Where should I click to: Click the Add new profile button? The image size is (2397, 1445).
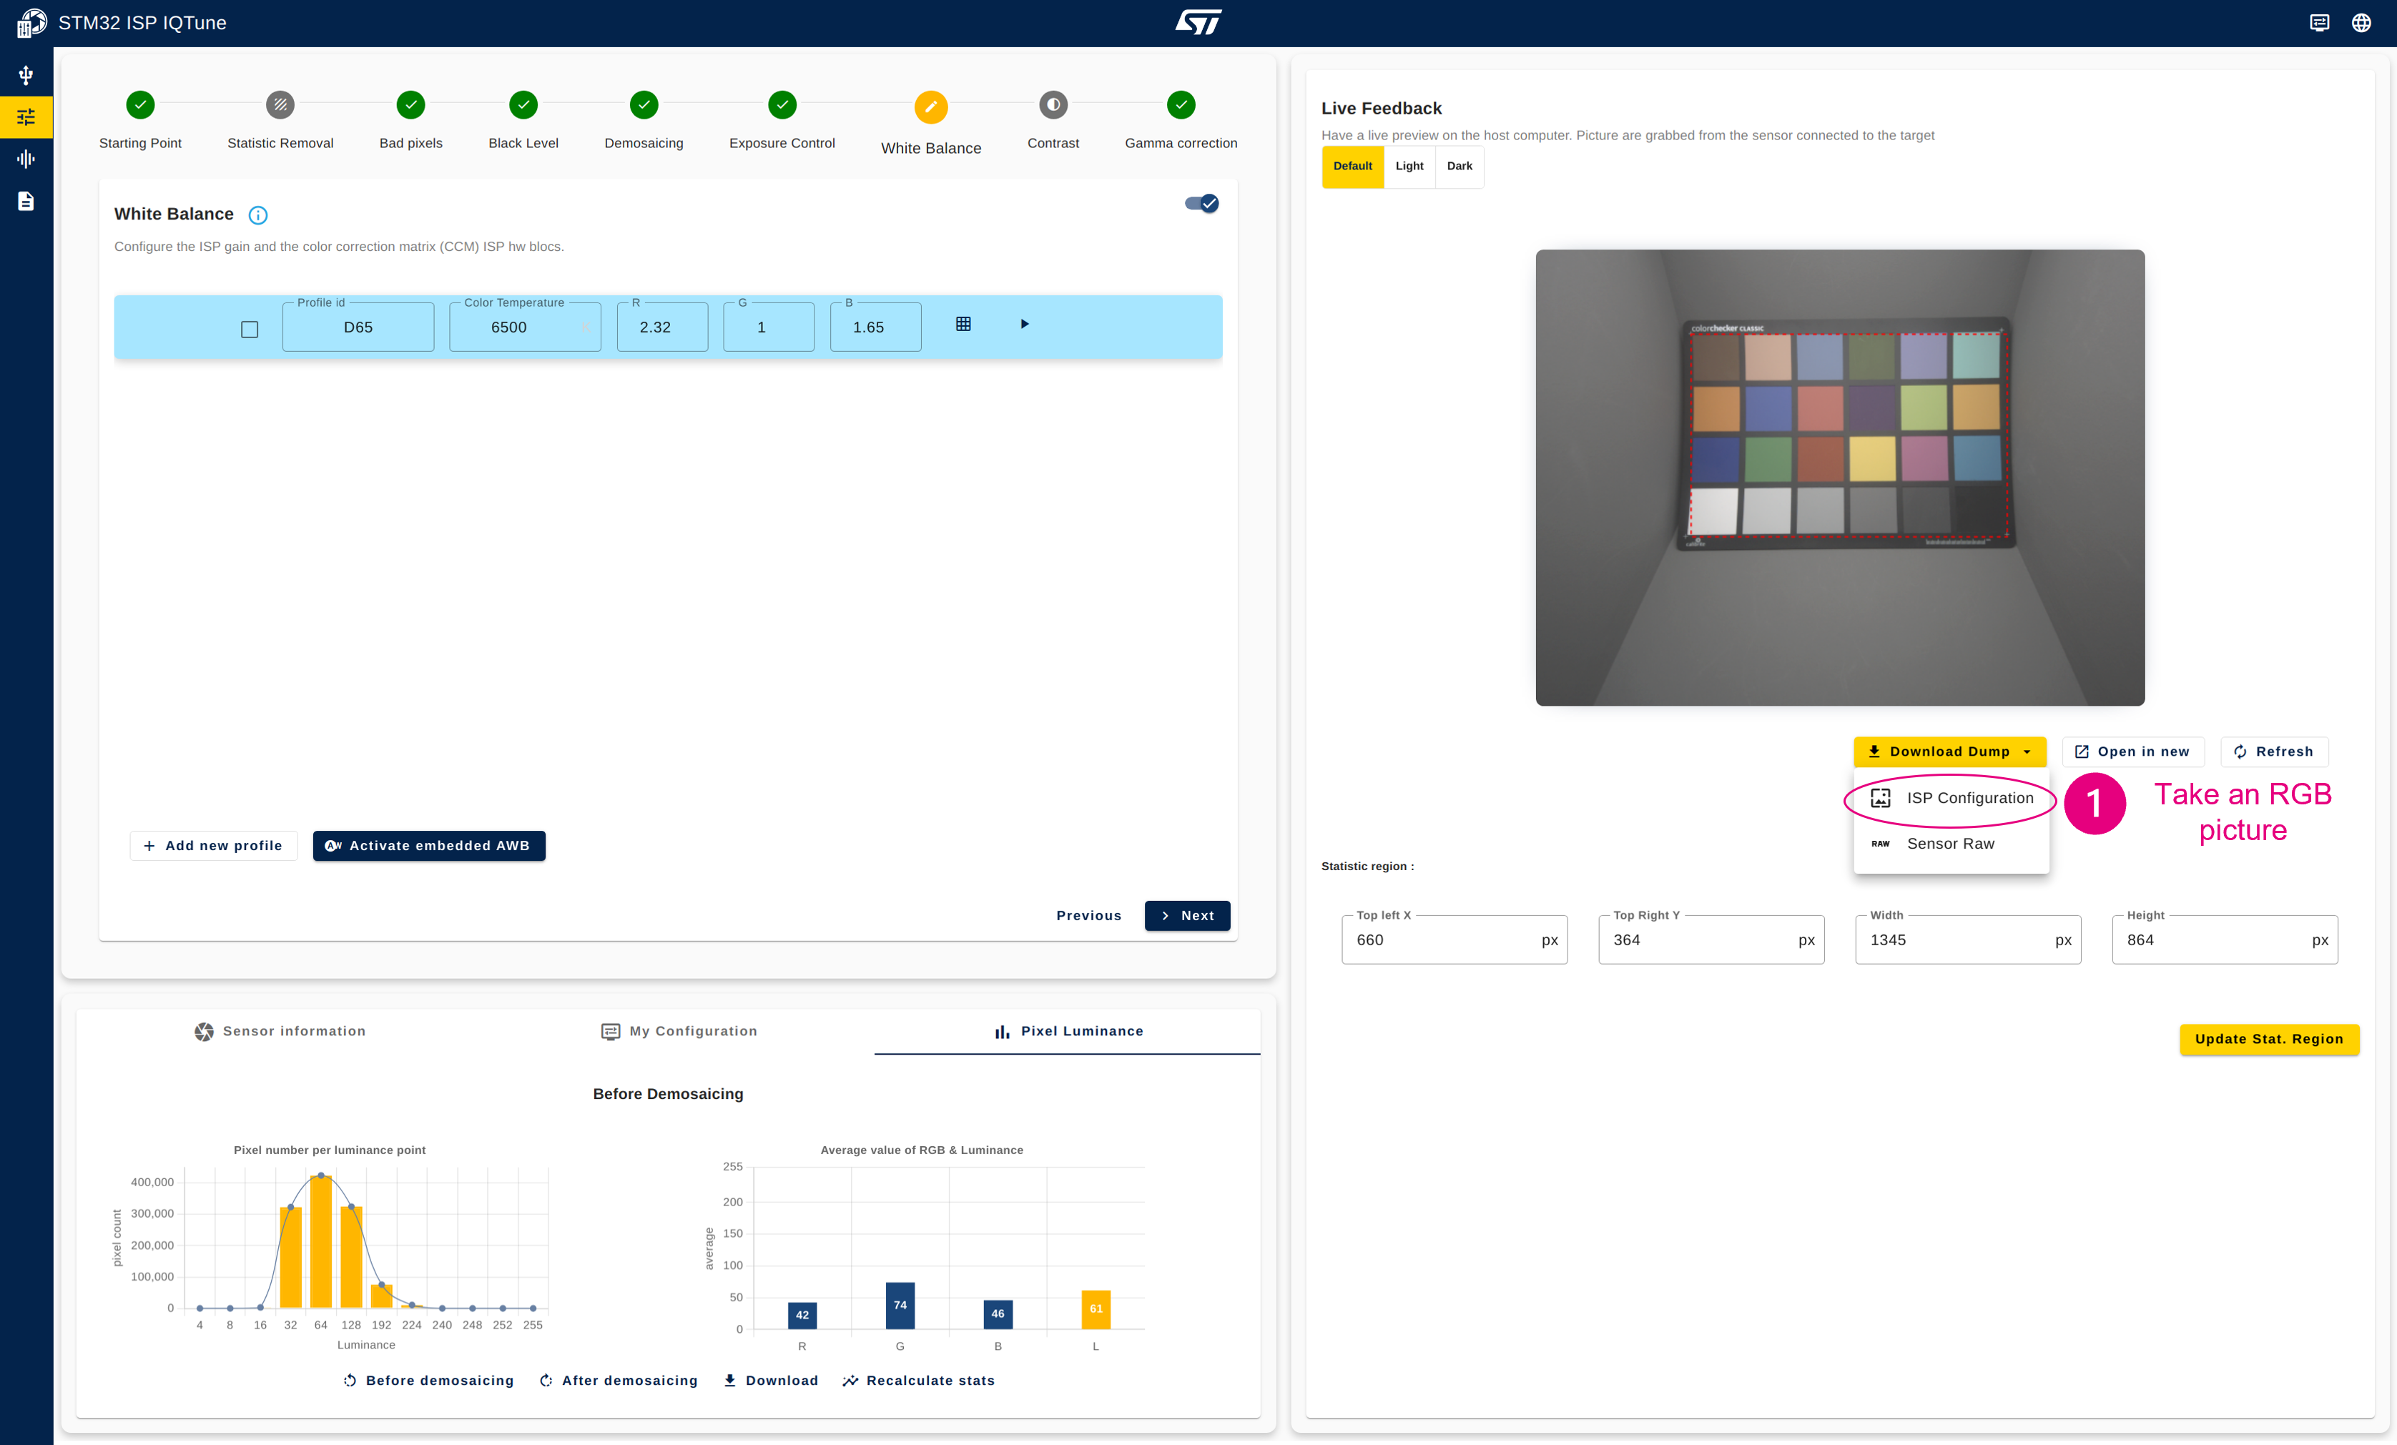tap(210, 844)
